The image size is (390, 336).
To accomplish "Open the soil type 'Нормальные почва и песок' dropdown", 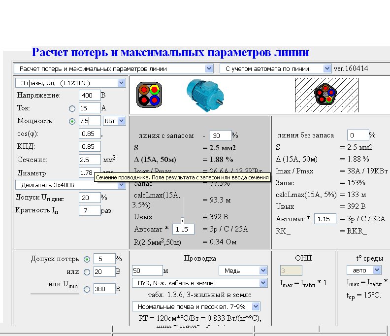I will 196,306.
